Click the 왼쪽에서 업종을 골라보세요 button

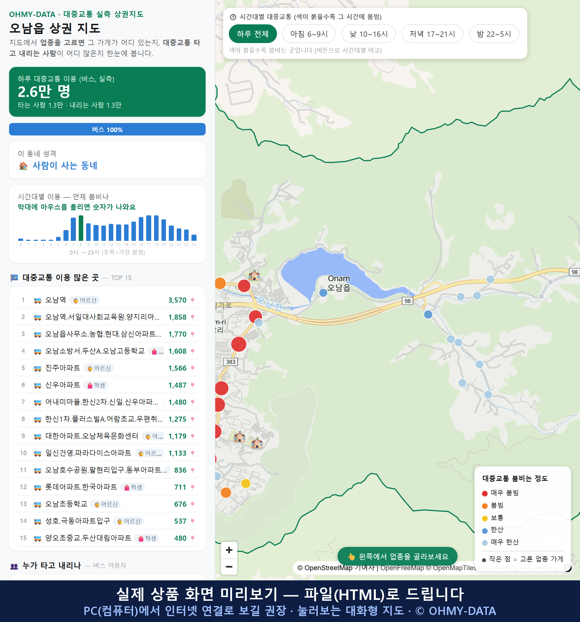point(397,556)
